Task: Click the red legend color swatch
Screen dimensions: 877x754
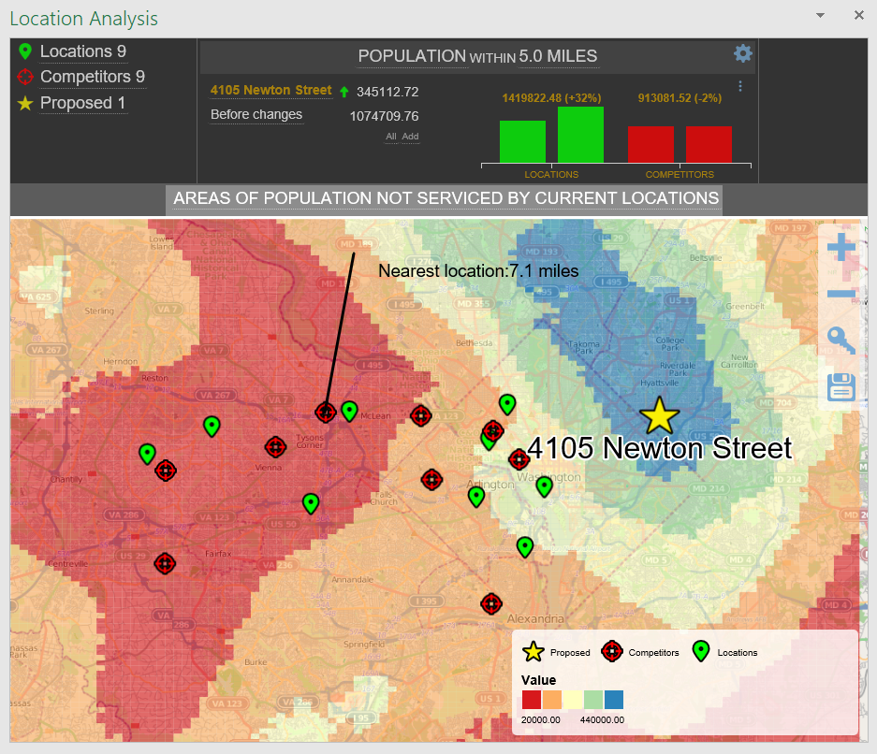Action: [x=532, y=700]
